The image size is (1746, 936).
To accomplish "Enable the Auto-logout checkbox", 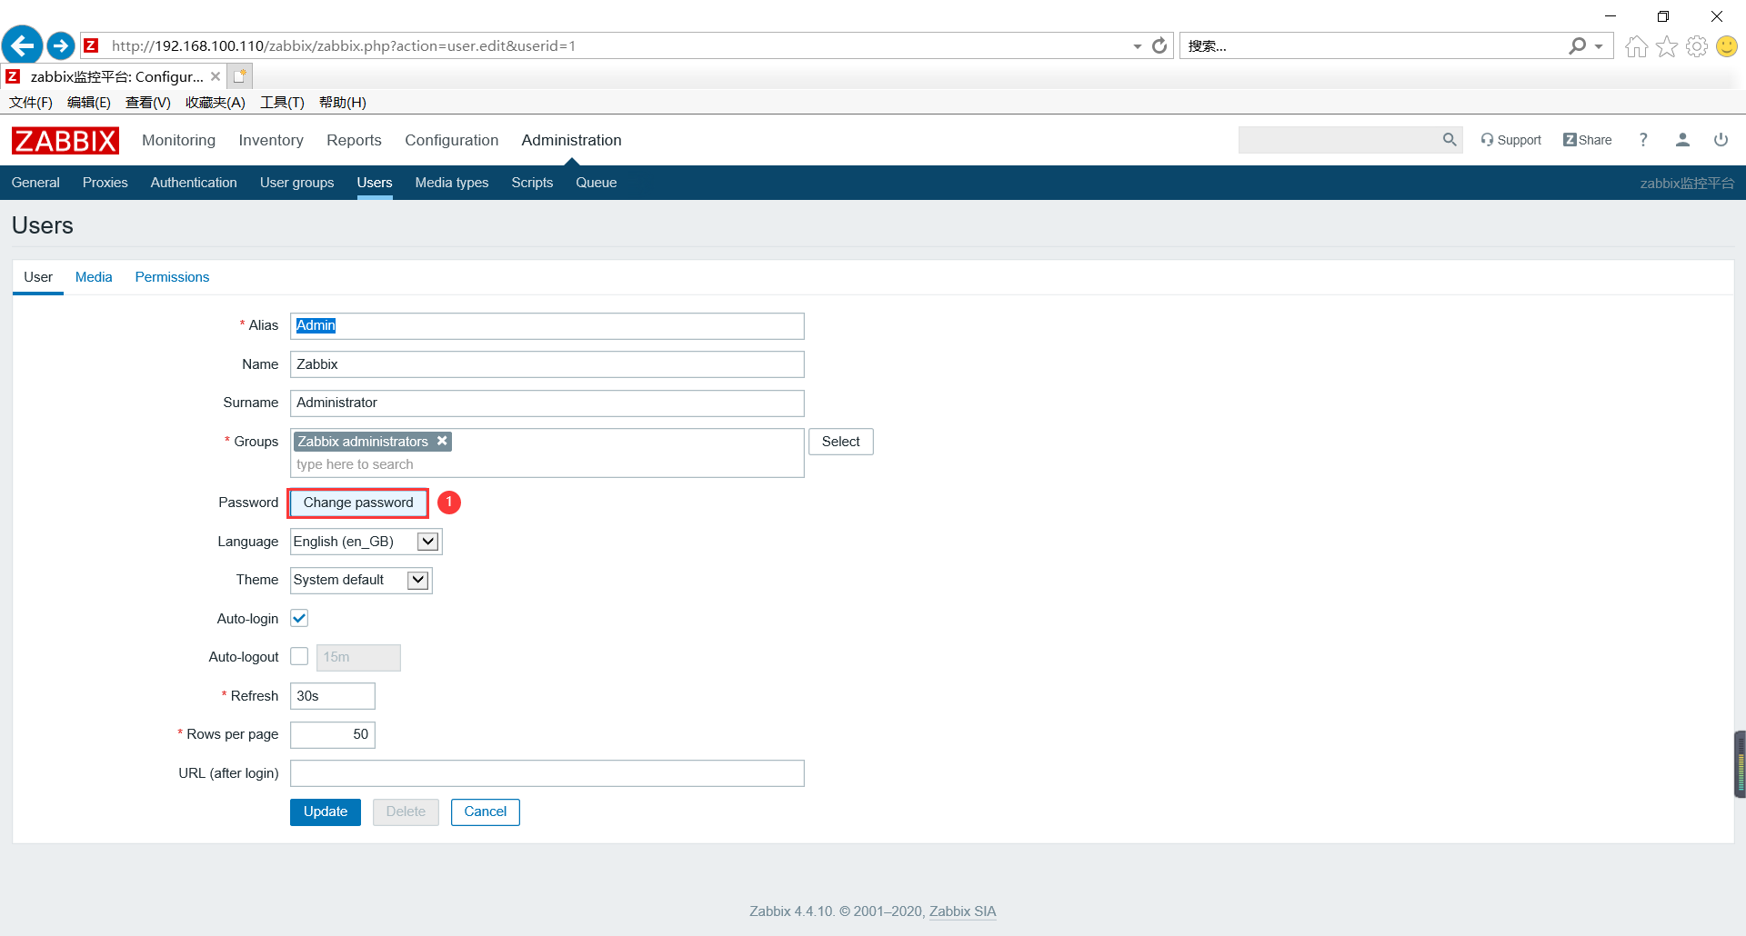I will tap(299, 656).
